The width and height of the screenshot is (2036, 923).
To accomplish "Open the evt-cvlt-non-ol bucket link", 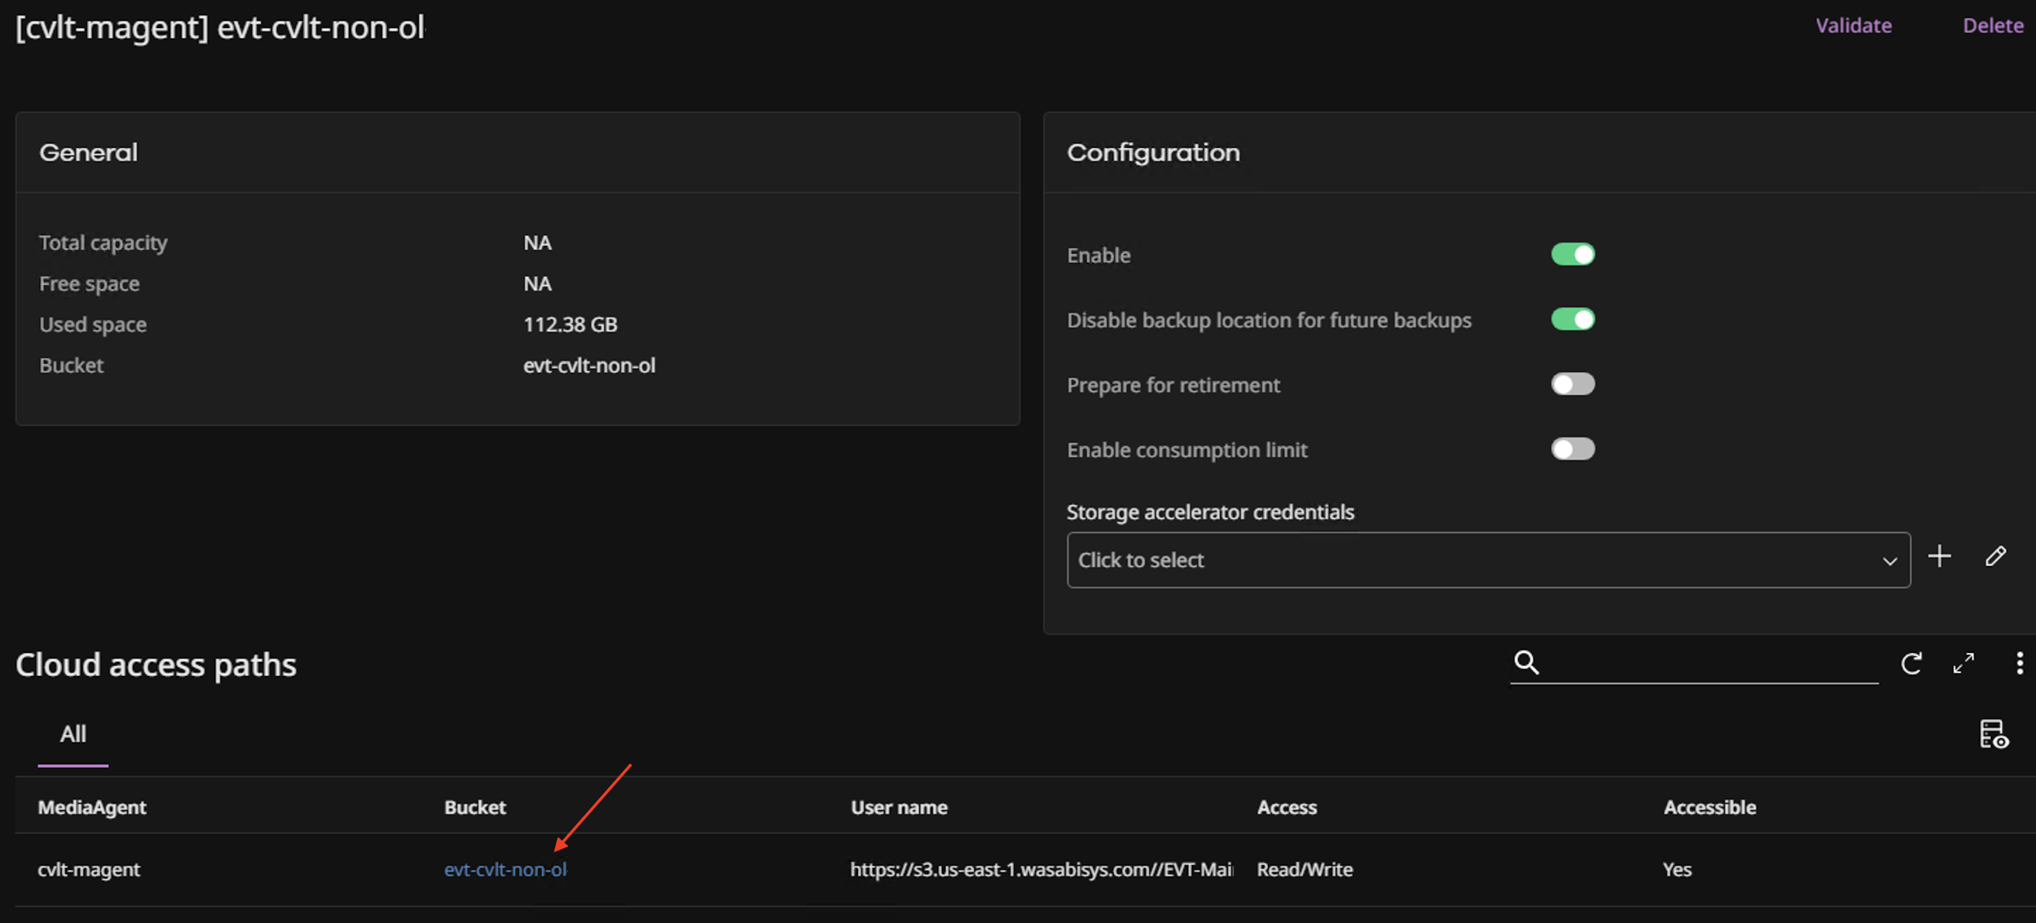I will (505, 869).
